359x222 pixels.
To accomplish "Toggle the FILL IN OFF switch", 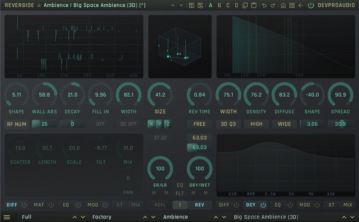I will coord(100,124).
